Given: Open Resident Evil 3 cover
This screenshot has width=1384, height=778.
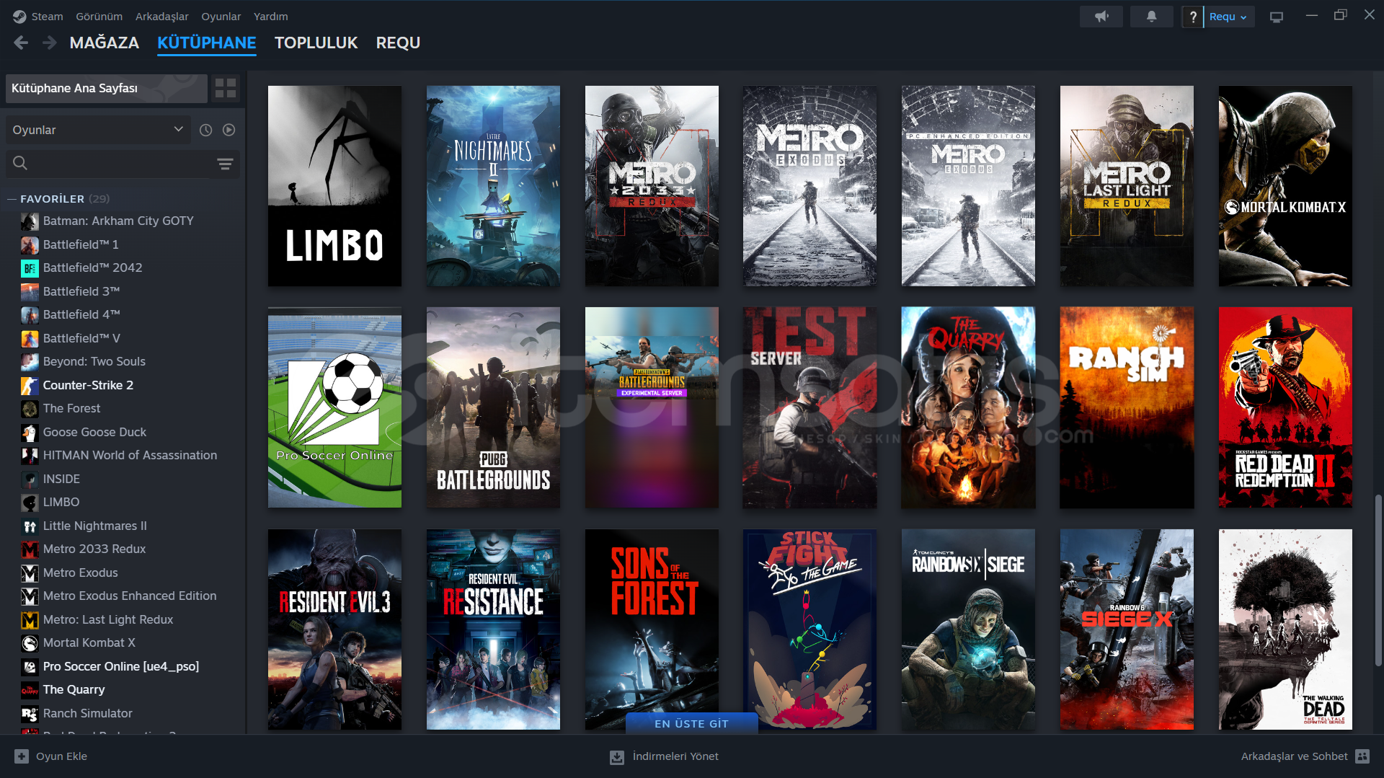Looking at the screenshot, I should point(334,629).
